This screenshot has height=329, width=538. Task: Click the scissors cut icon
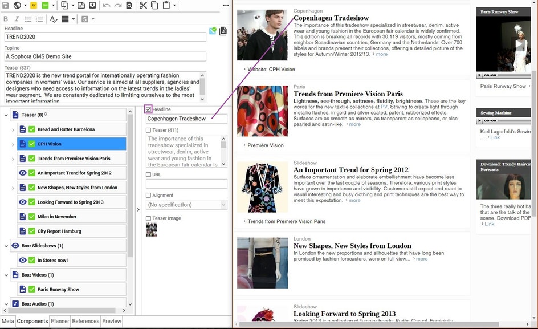143,5
